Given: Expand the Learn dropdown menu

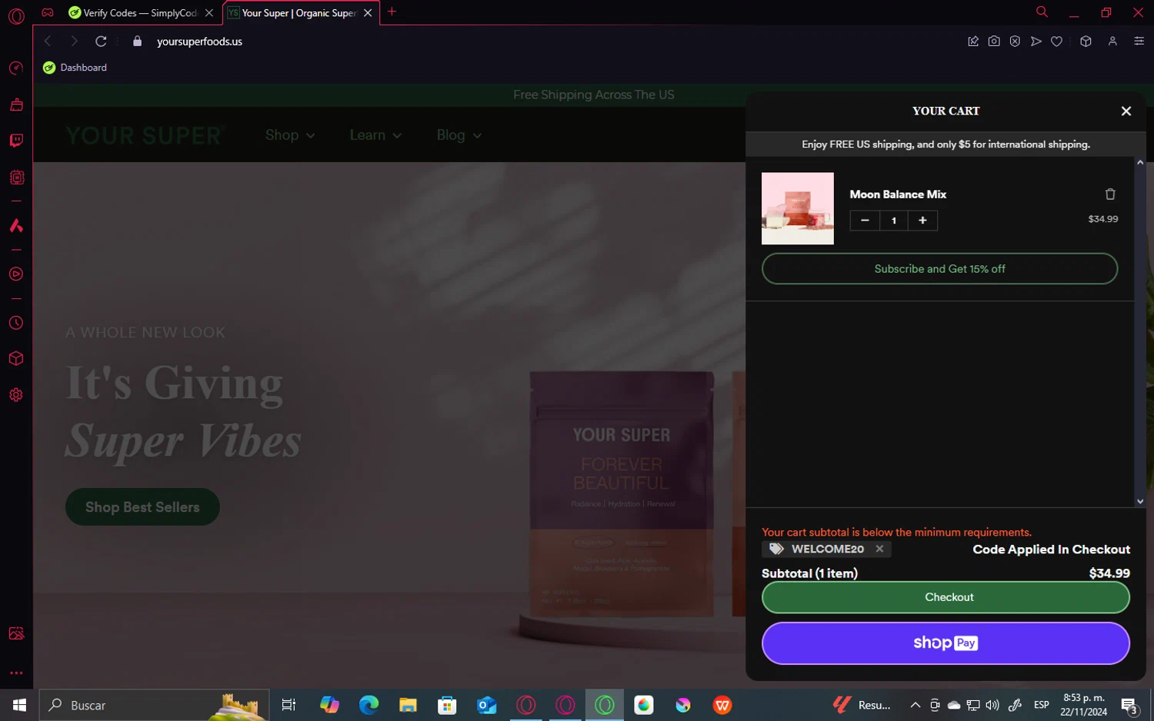Looking at the screenshot, I should [x=375, y=135].
